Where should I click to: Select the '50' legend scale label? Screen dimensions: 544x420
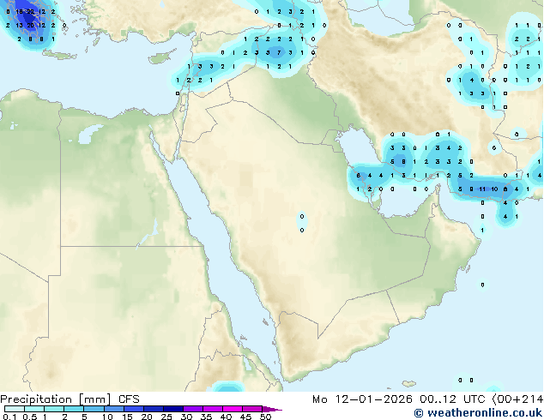pos(266,417)
